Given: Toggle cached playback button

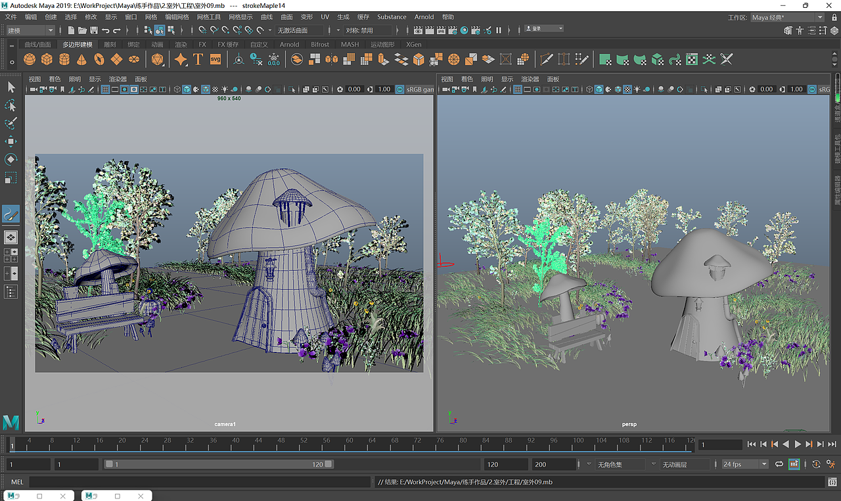Looking at the screenshot, I should [794, 464].
